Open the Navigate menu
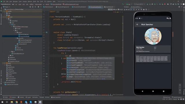The height and width of the screenshot is (104, 185). coord(15,1)
